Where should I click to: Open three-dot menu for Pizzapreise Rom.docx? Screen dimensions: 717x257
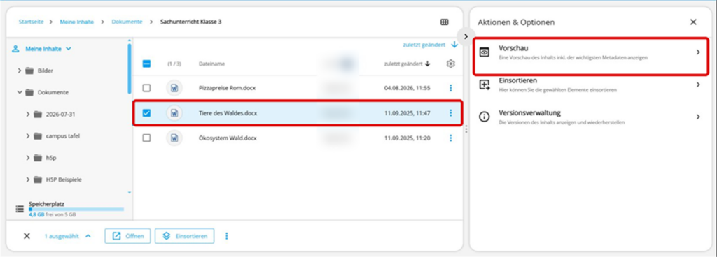[450, 88]
